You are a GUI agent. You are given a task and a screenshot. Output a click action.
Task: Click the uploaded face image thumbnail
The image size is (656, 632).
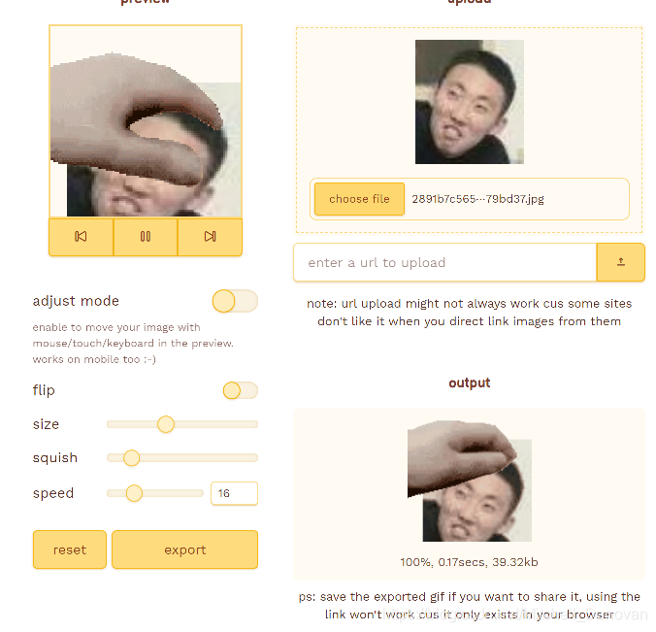470,102
